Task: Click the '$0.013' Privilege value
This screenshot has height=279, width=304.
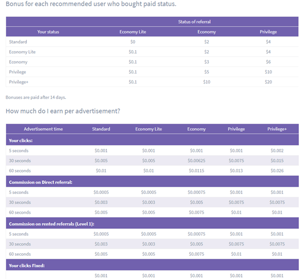Action: (x=236, y=171)
